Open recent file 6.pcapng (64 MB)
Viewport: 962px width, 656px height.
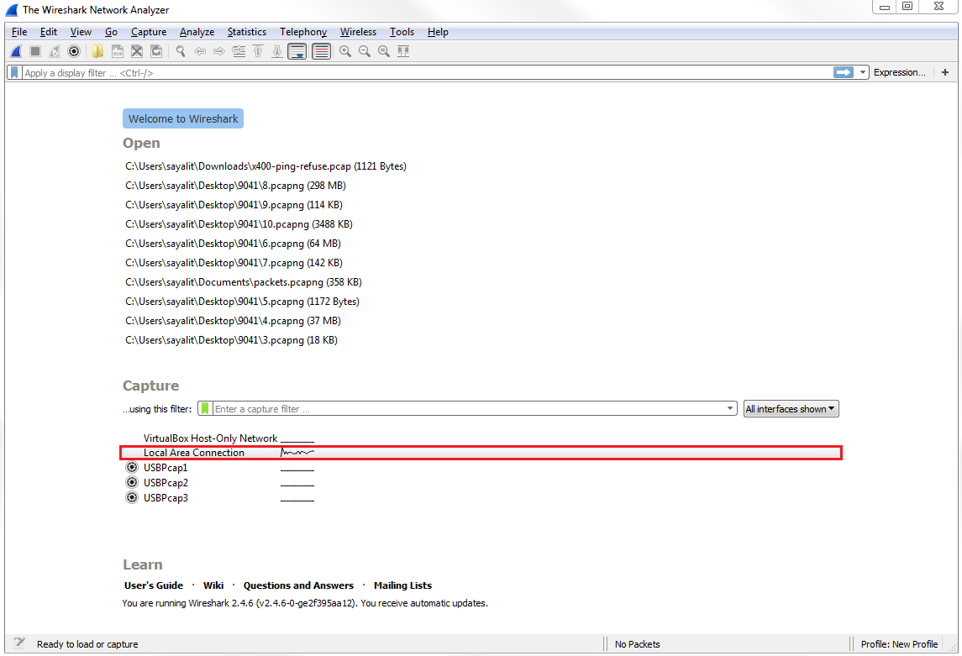(233, 244)
